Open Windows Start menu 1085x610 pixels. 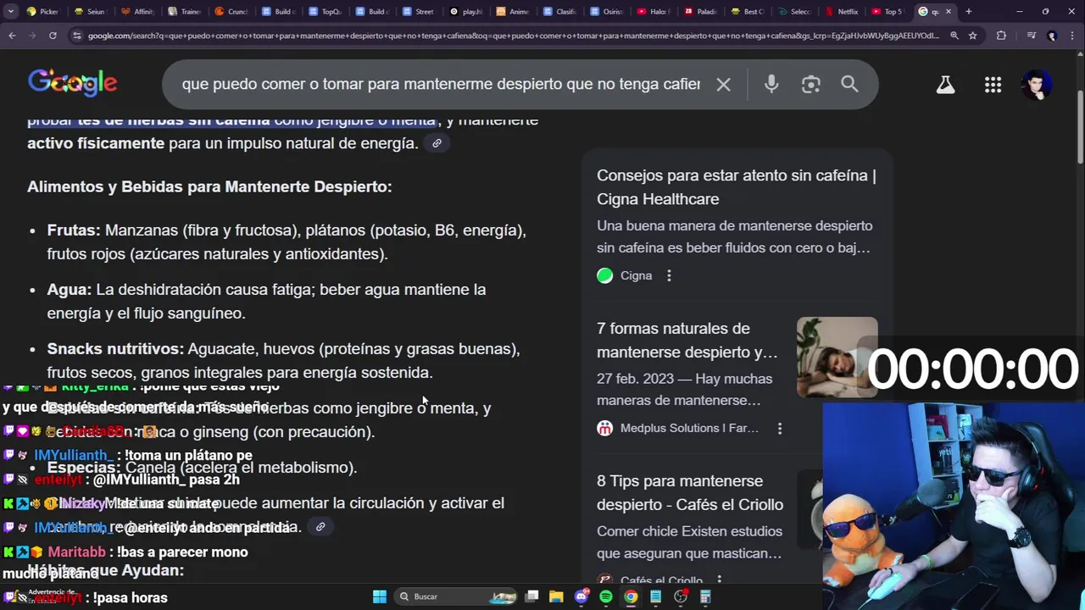coord(379,596)
